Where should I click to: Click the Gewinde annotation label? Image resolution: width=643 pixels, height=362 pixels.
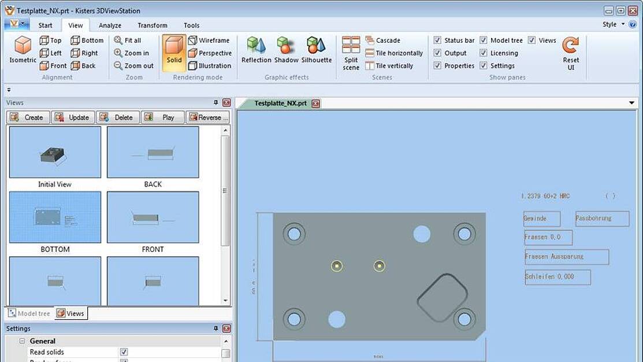[542, 219]
